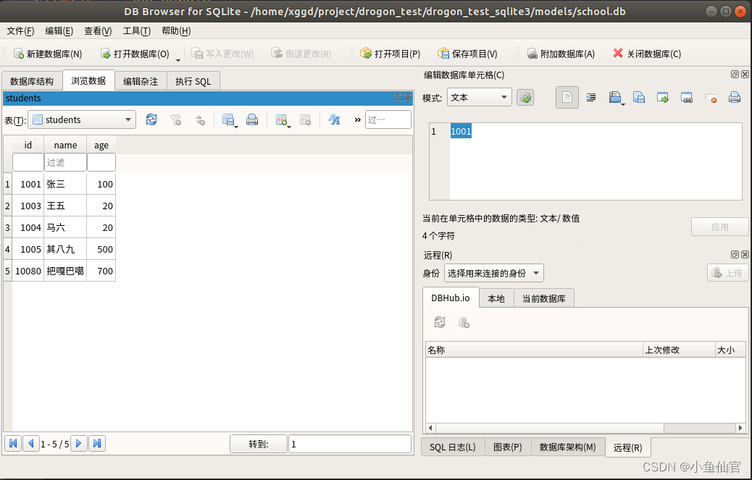752x480 pixels.
Task: Click the Close Database (关闭数据库) toolbar button
Action: click(647, 54)
